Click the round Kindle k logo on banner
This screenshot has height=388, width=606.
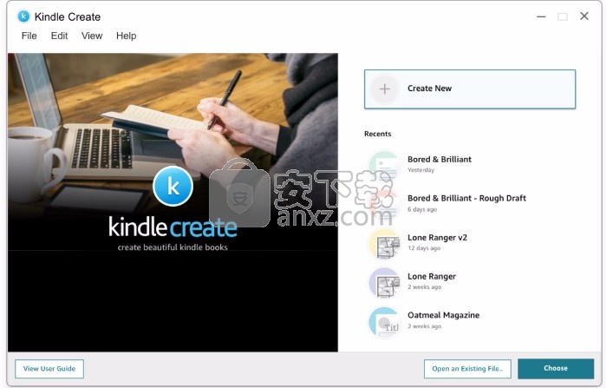[x=173, y=186]
